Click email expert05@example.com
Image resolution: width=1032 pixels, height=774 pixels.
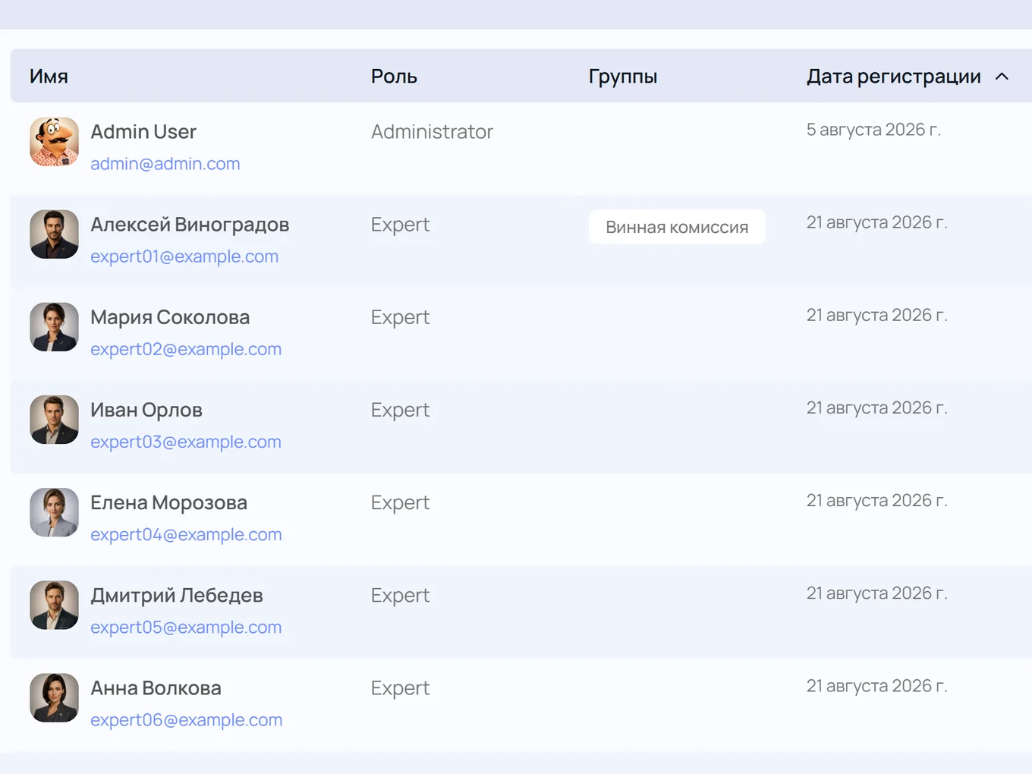[186, 627]
